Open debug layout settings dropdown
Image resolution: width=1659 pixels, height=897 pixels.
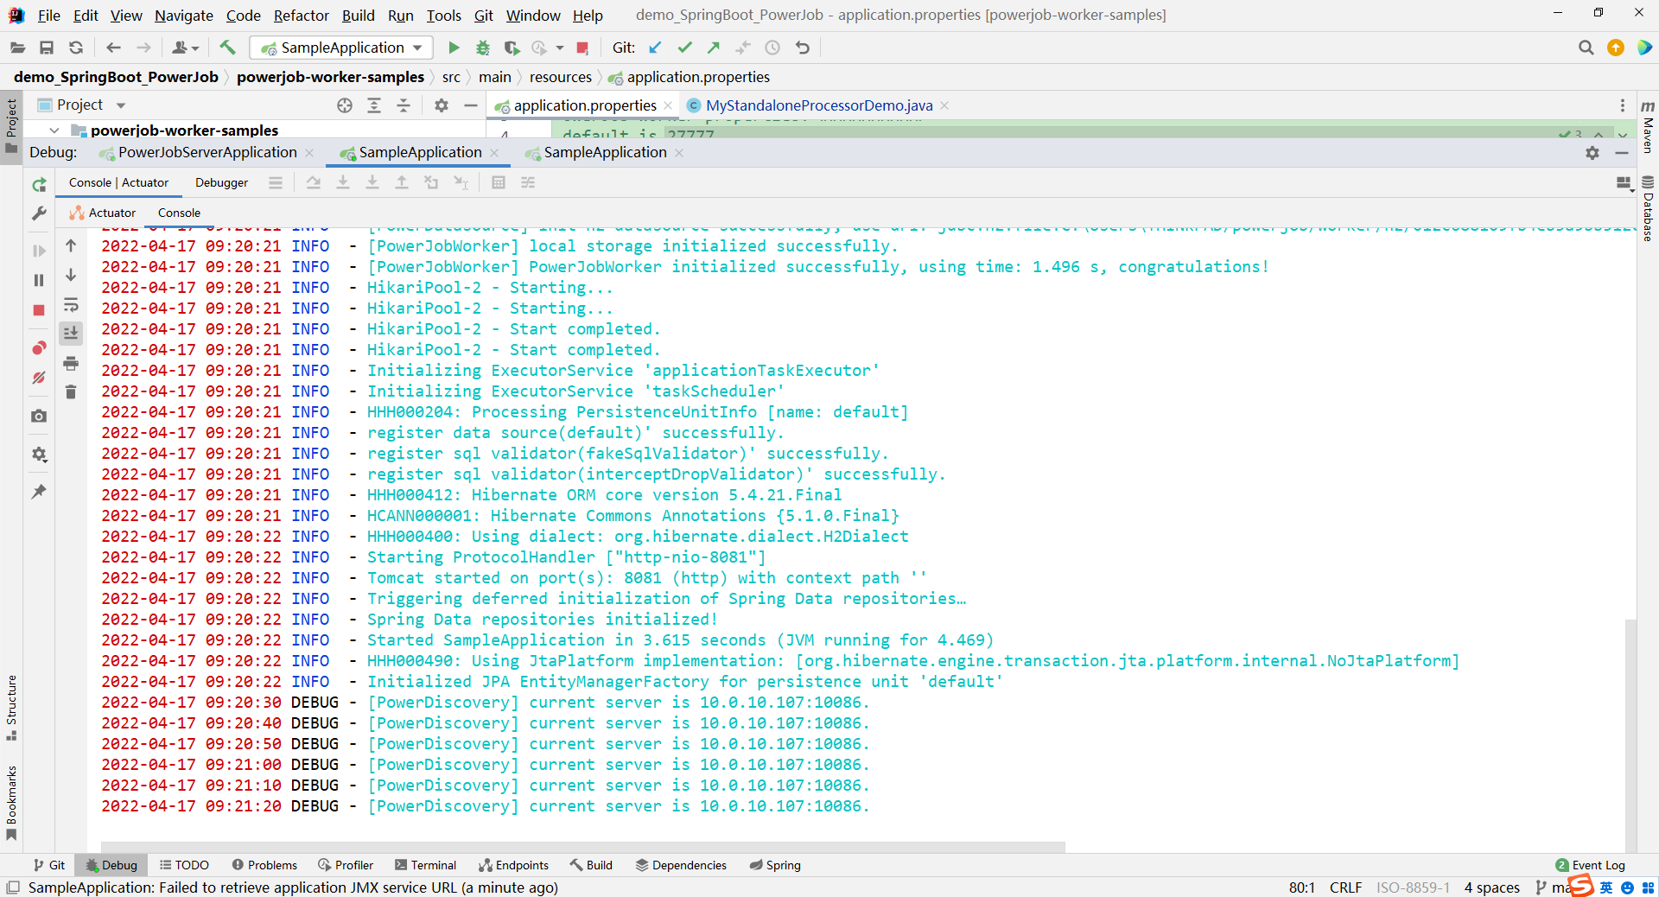[x=1624, y=183]
